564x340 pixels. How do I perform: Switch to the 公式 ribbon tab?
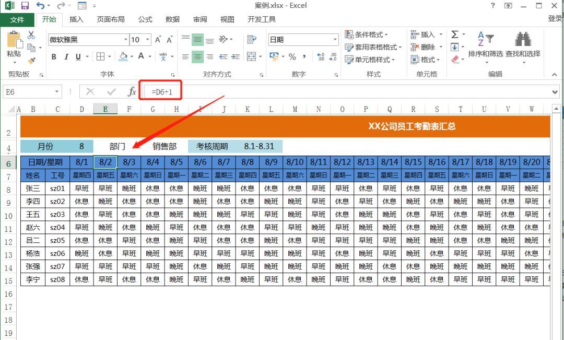[145, 20]
